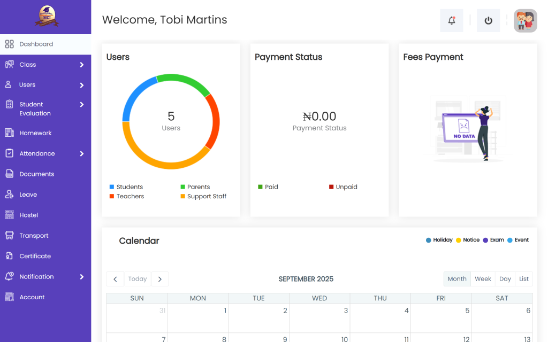Open the Account page link
The image size is (548, 342).
(x=32, y=297)
